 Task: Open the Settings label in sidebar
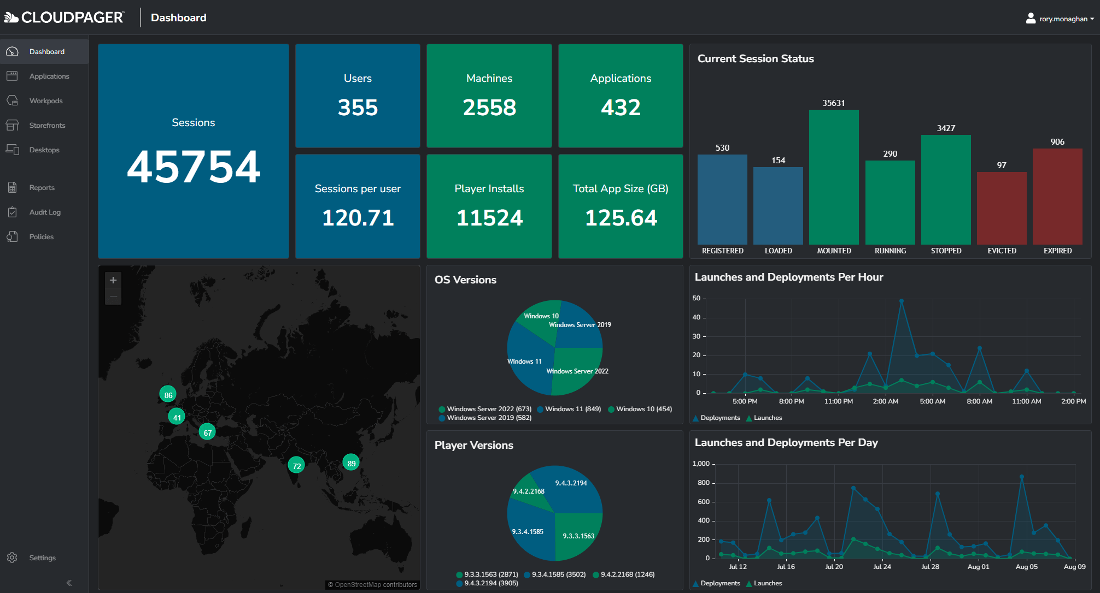(x=43, y=558)
